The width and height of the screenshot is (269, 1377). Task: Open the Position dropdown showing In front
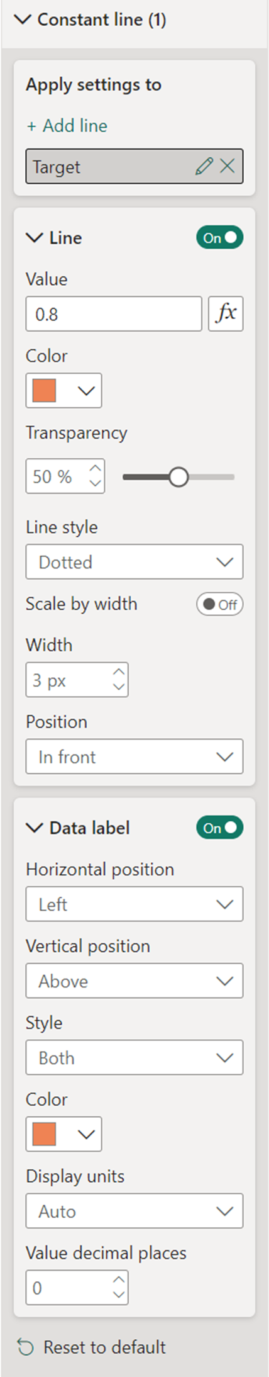[x=134, y=756]
